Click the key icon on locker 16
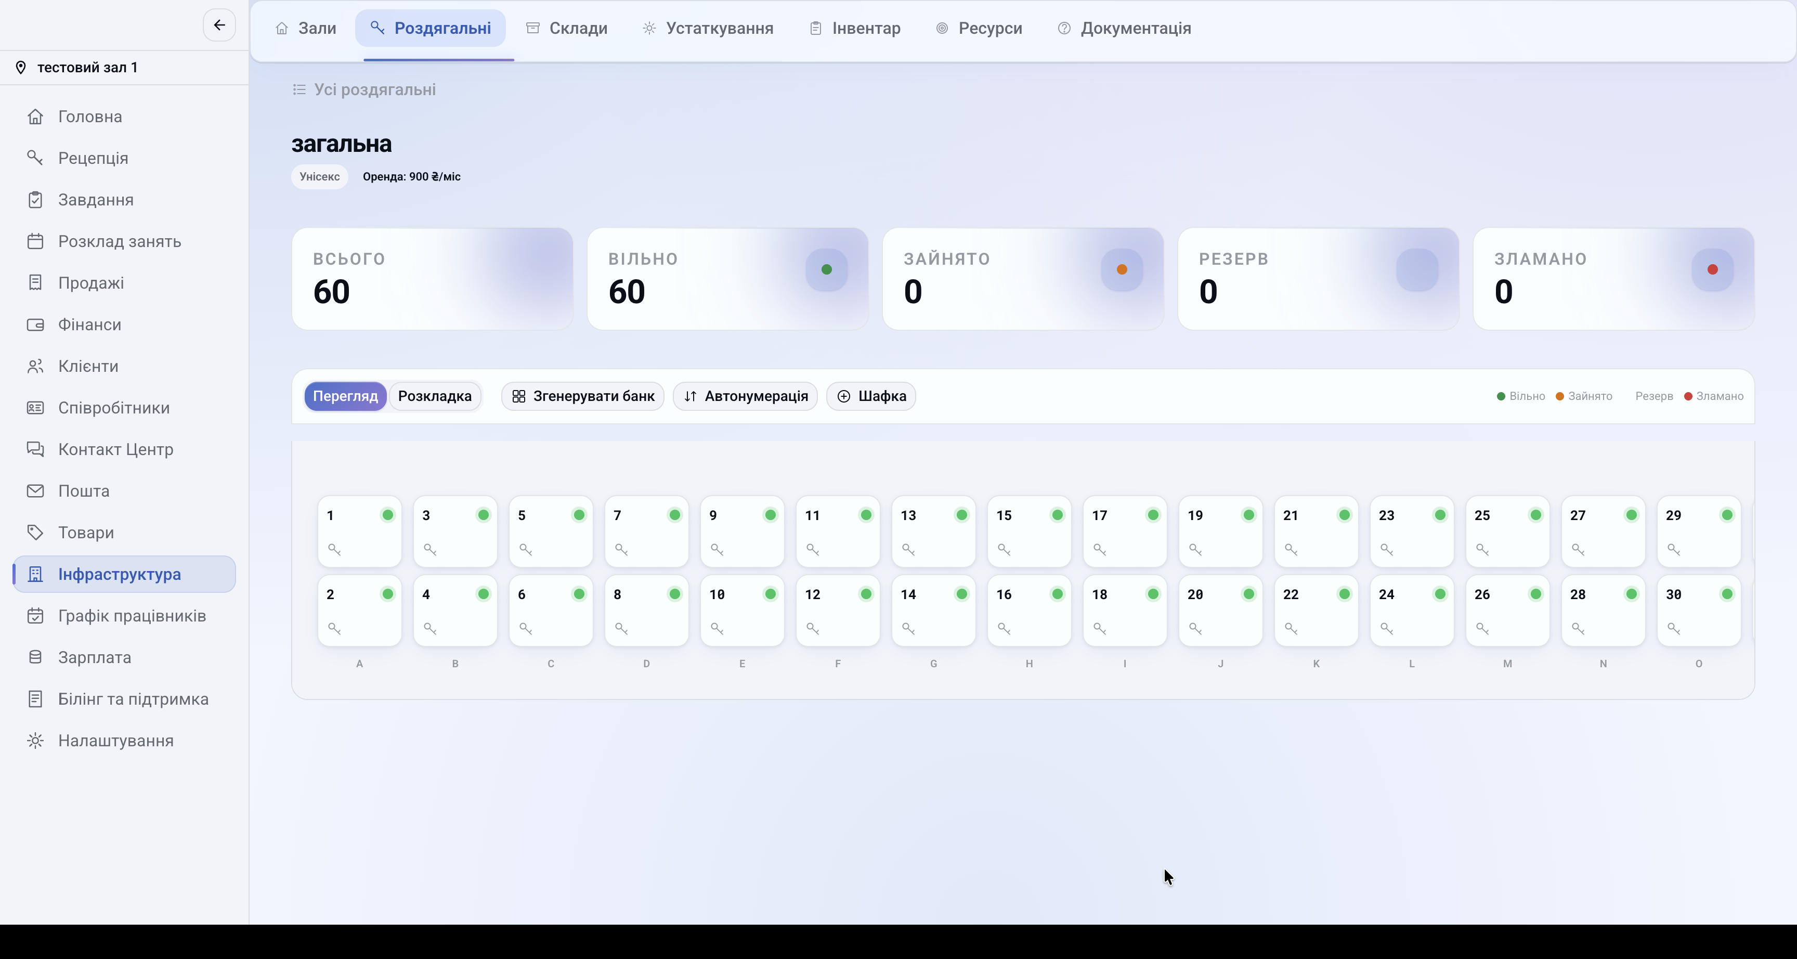 point(1004,628)
